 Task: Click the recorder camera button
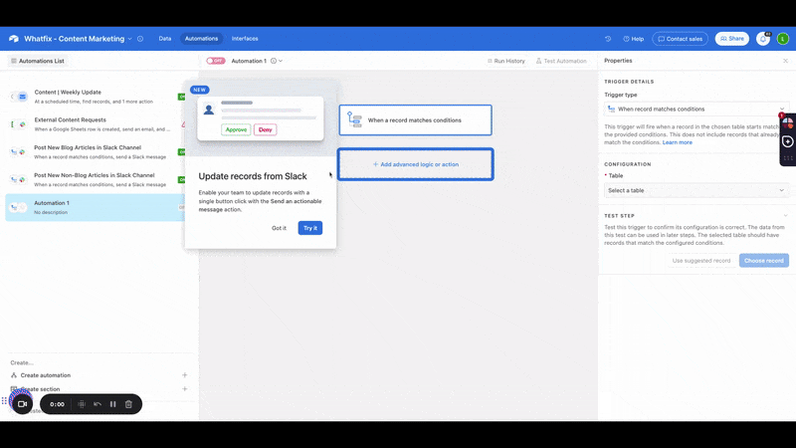[x=22, y=404]
